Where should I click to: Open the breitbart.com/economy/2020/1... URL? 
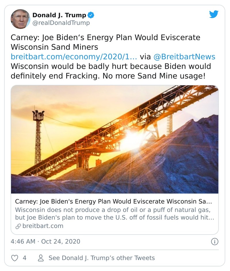click(x=74, y=57)
